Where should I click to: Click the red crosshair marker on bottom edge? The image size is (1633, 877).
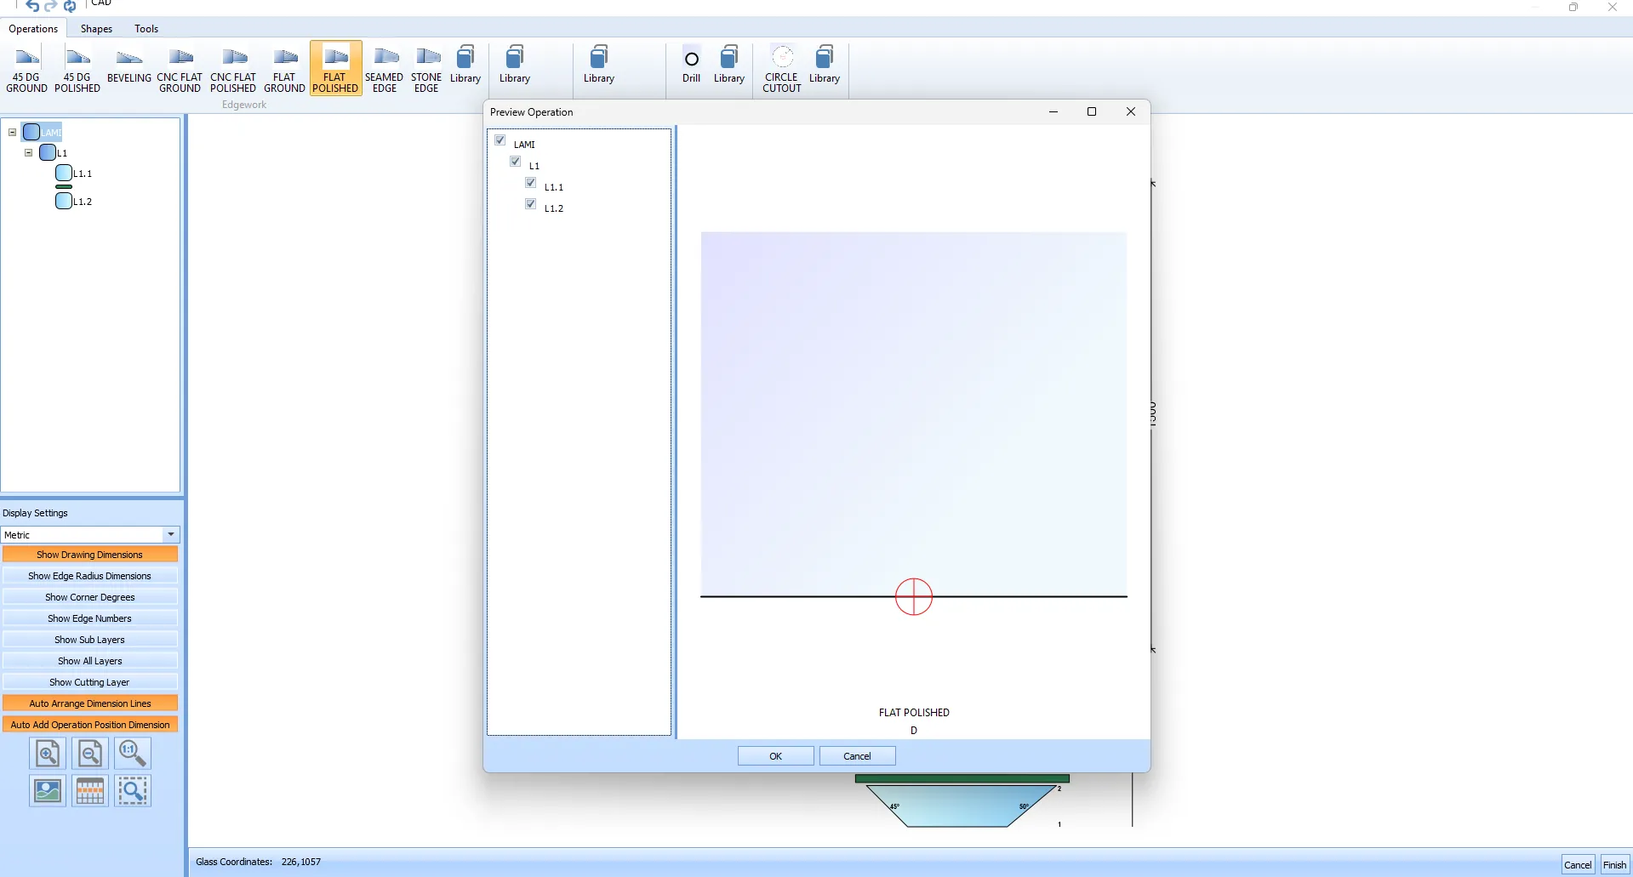tap(914, 597)
